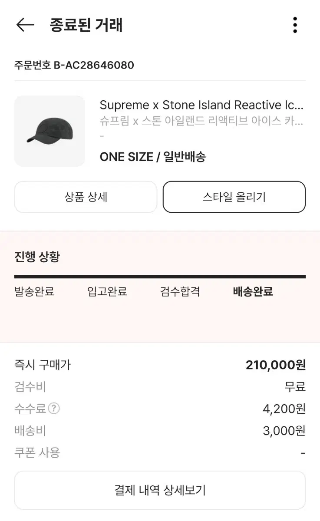Open the three-dot more options menu

coord(295,25)
